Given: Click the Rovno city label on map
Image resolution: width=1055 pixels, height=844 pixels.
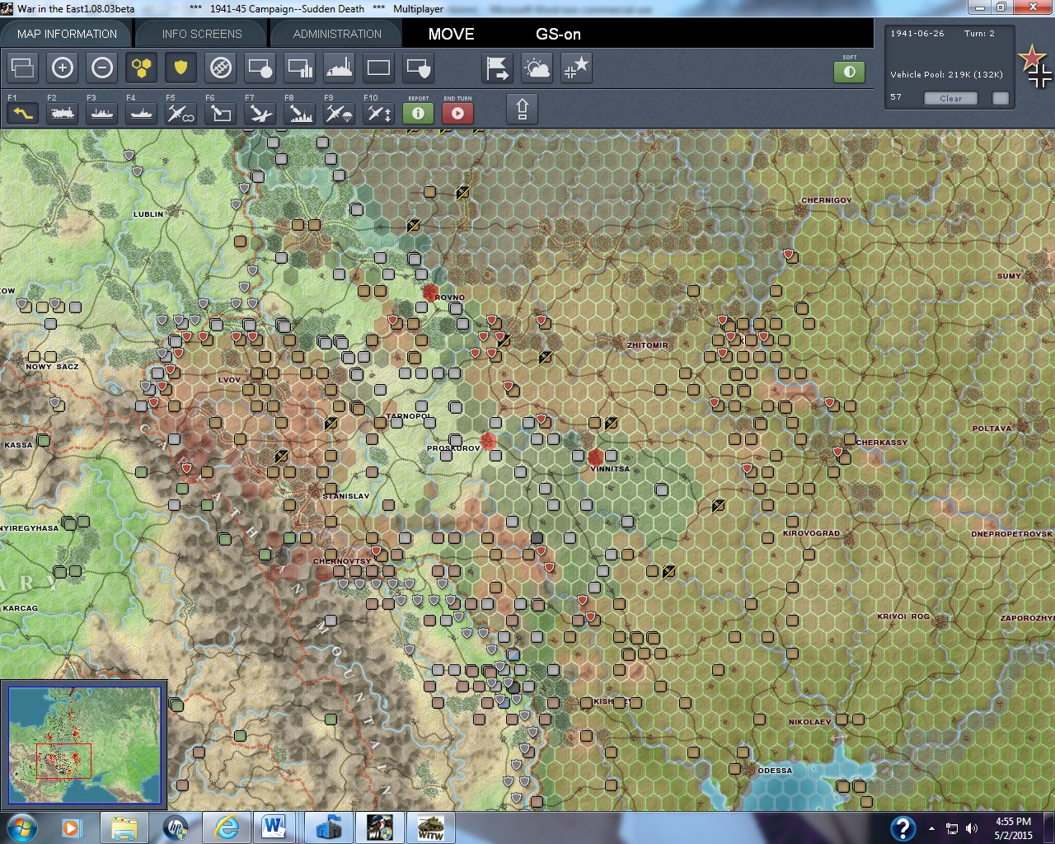Looking at the screenshot, I should [x=450, y=298].
